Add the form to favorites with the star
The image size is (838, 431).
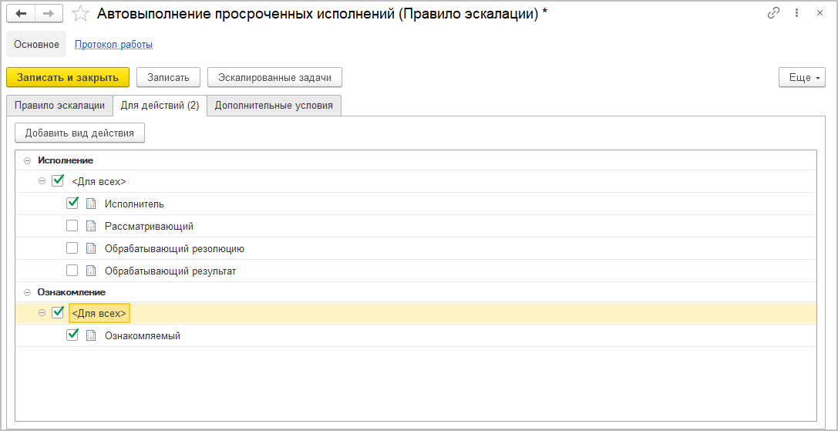(79, 14)
